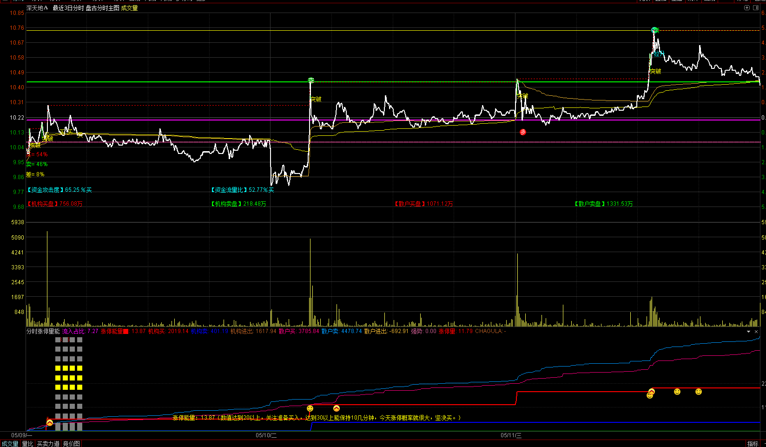Click the orange up-arrow icon after 05/10
The image size is (766, 447).
pos(337,408)
